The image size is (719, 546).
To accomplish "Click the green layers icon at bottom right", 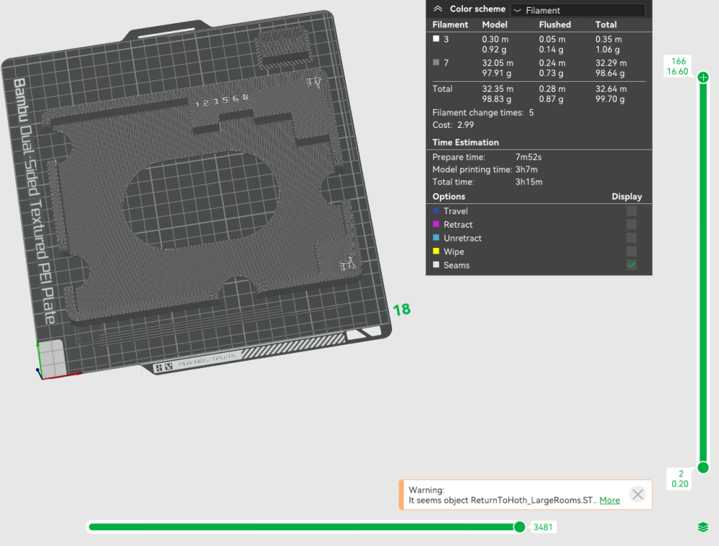I will (703, 527).
